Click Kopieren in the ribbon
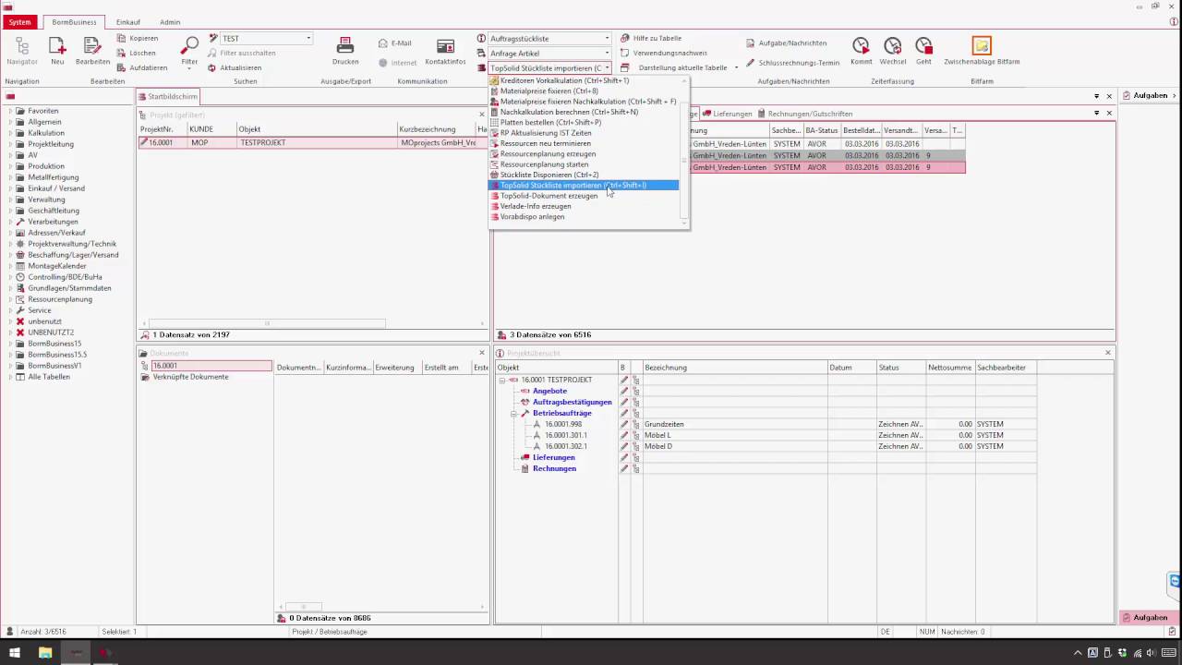 [x=138, y=39]
